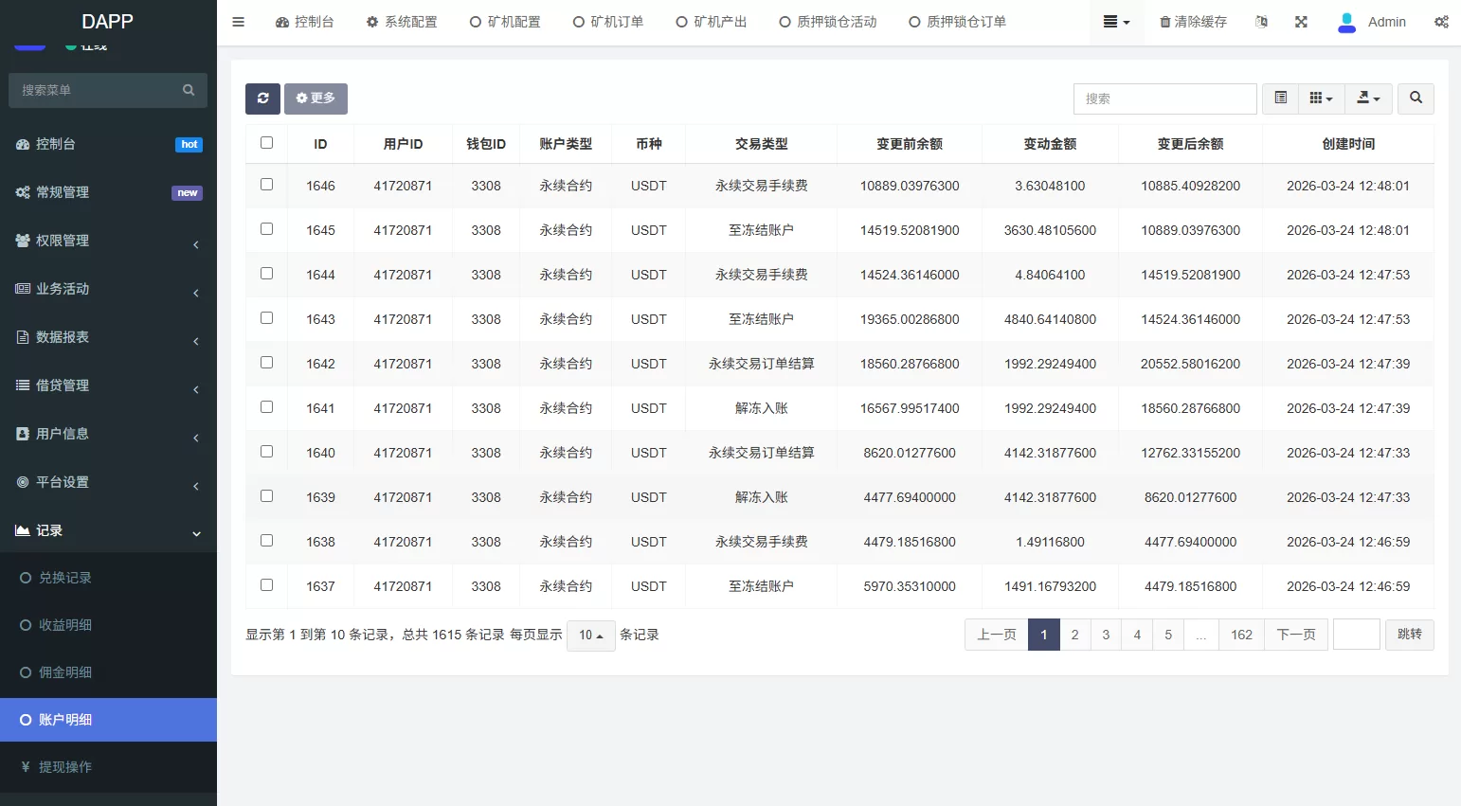Viewport: 1461px width, 806px height.
Task: Go to page 162 in pagination
Action: pyautogui.click(x=1241, y=635)
